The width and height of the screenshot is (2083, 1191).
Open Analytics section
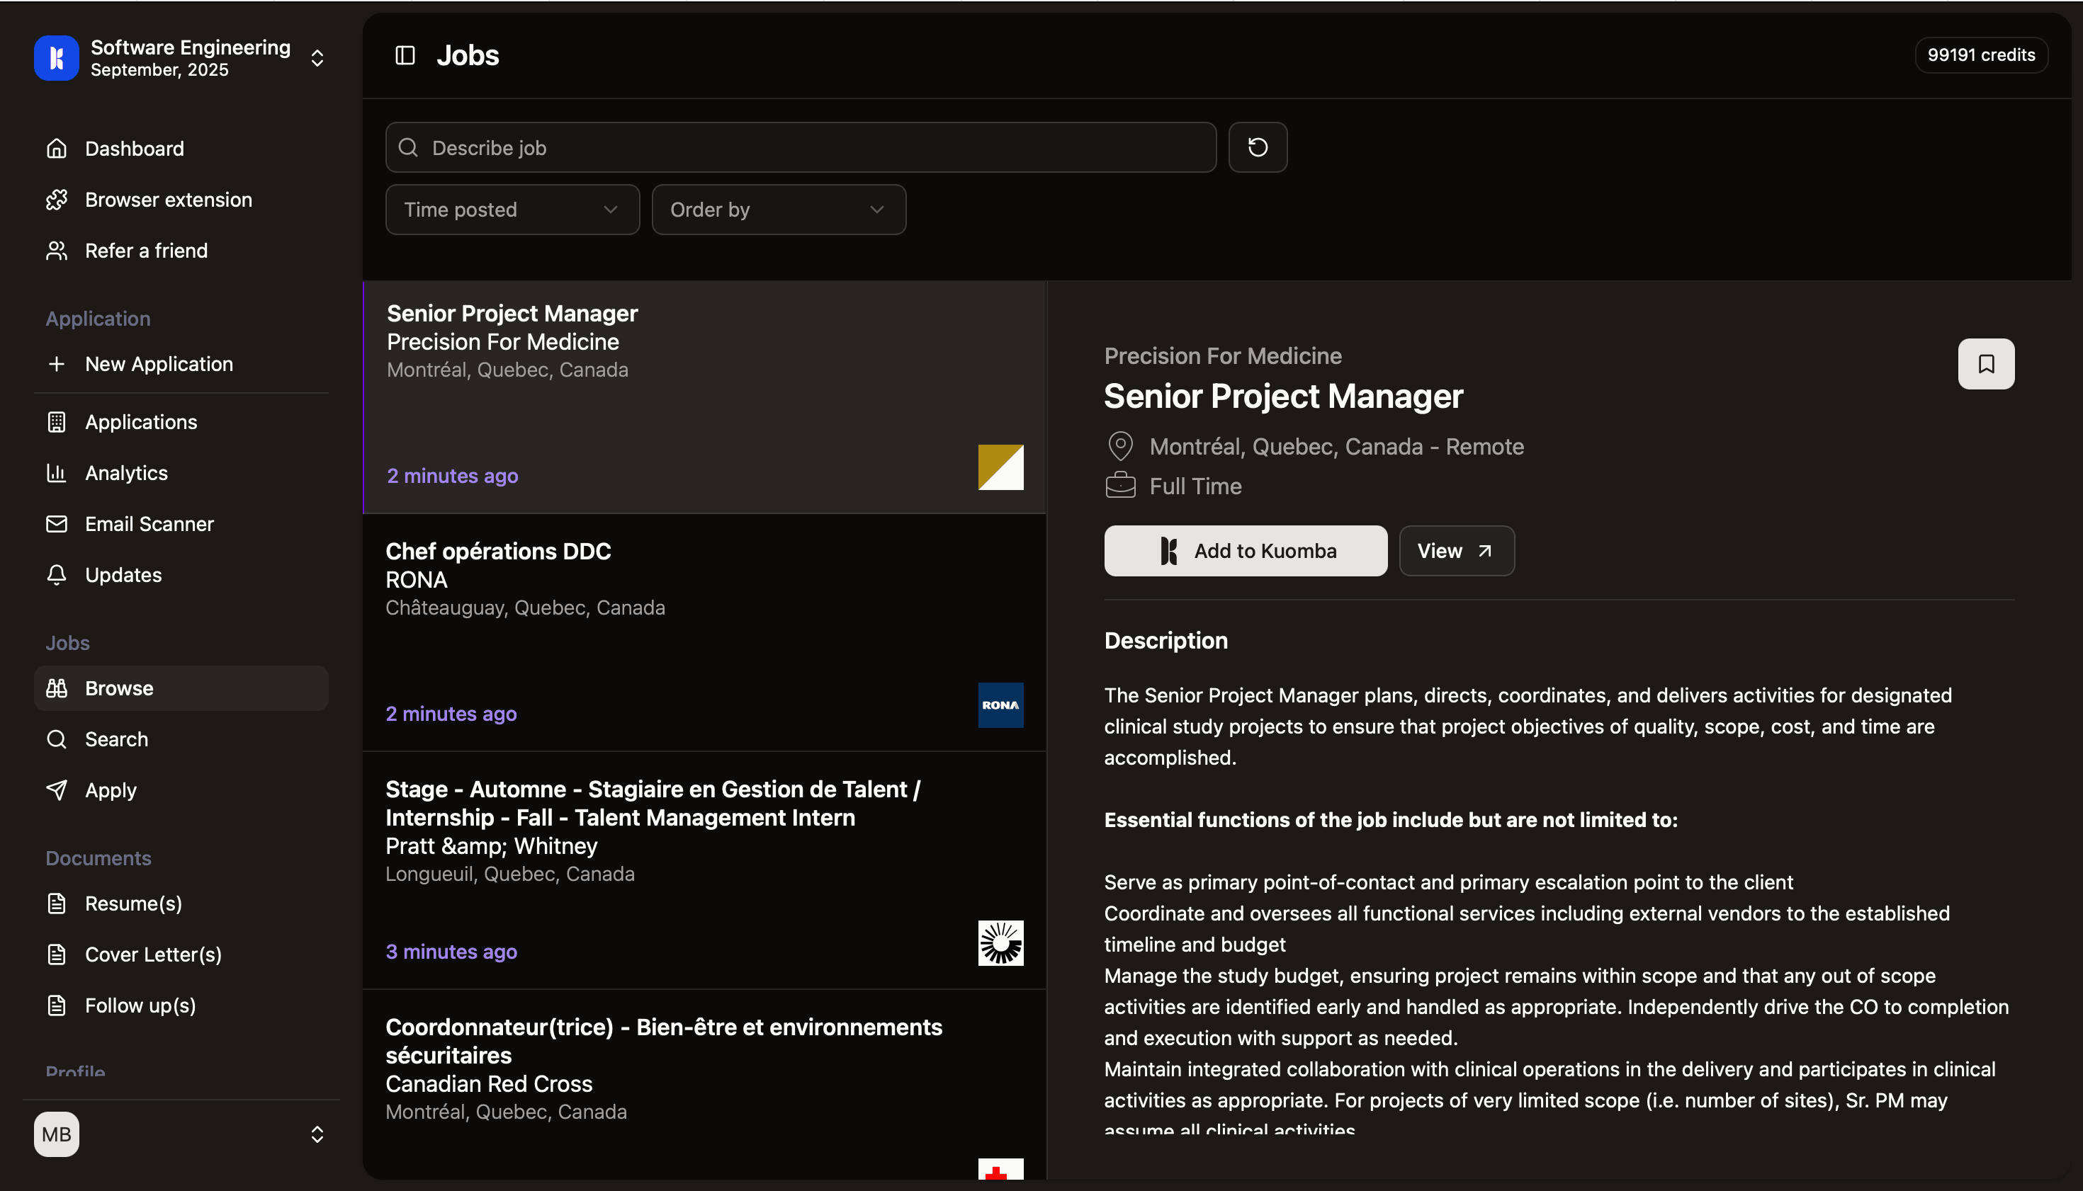pyautogui.click(x=181, y=473)
